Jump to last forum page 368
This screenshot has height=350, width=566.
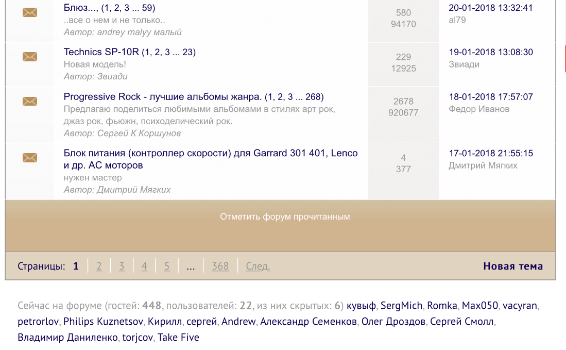pos(220,266)
